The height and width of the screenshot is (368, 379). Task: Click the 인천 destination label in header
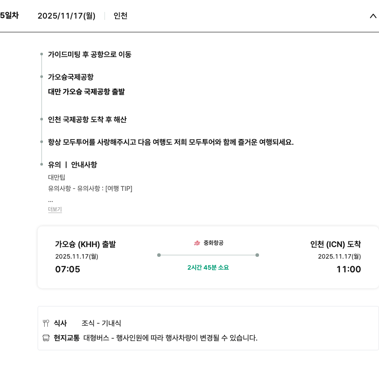click(x=120, y=16)
